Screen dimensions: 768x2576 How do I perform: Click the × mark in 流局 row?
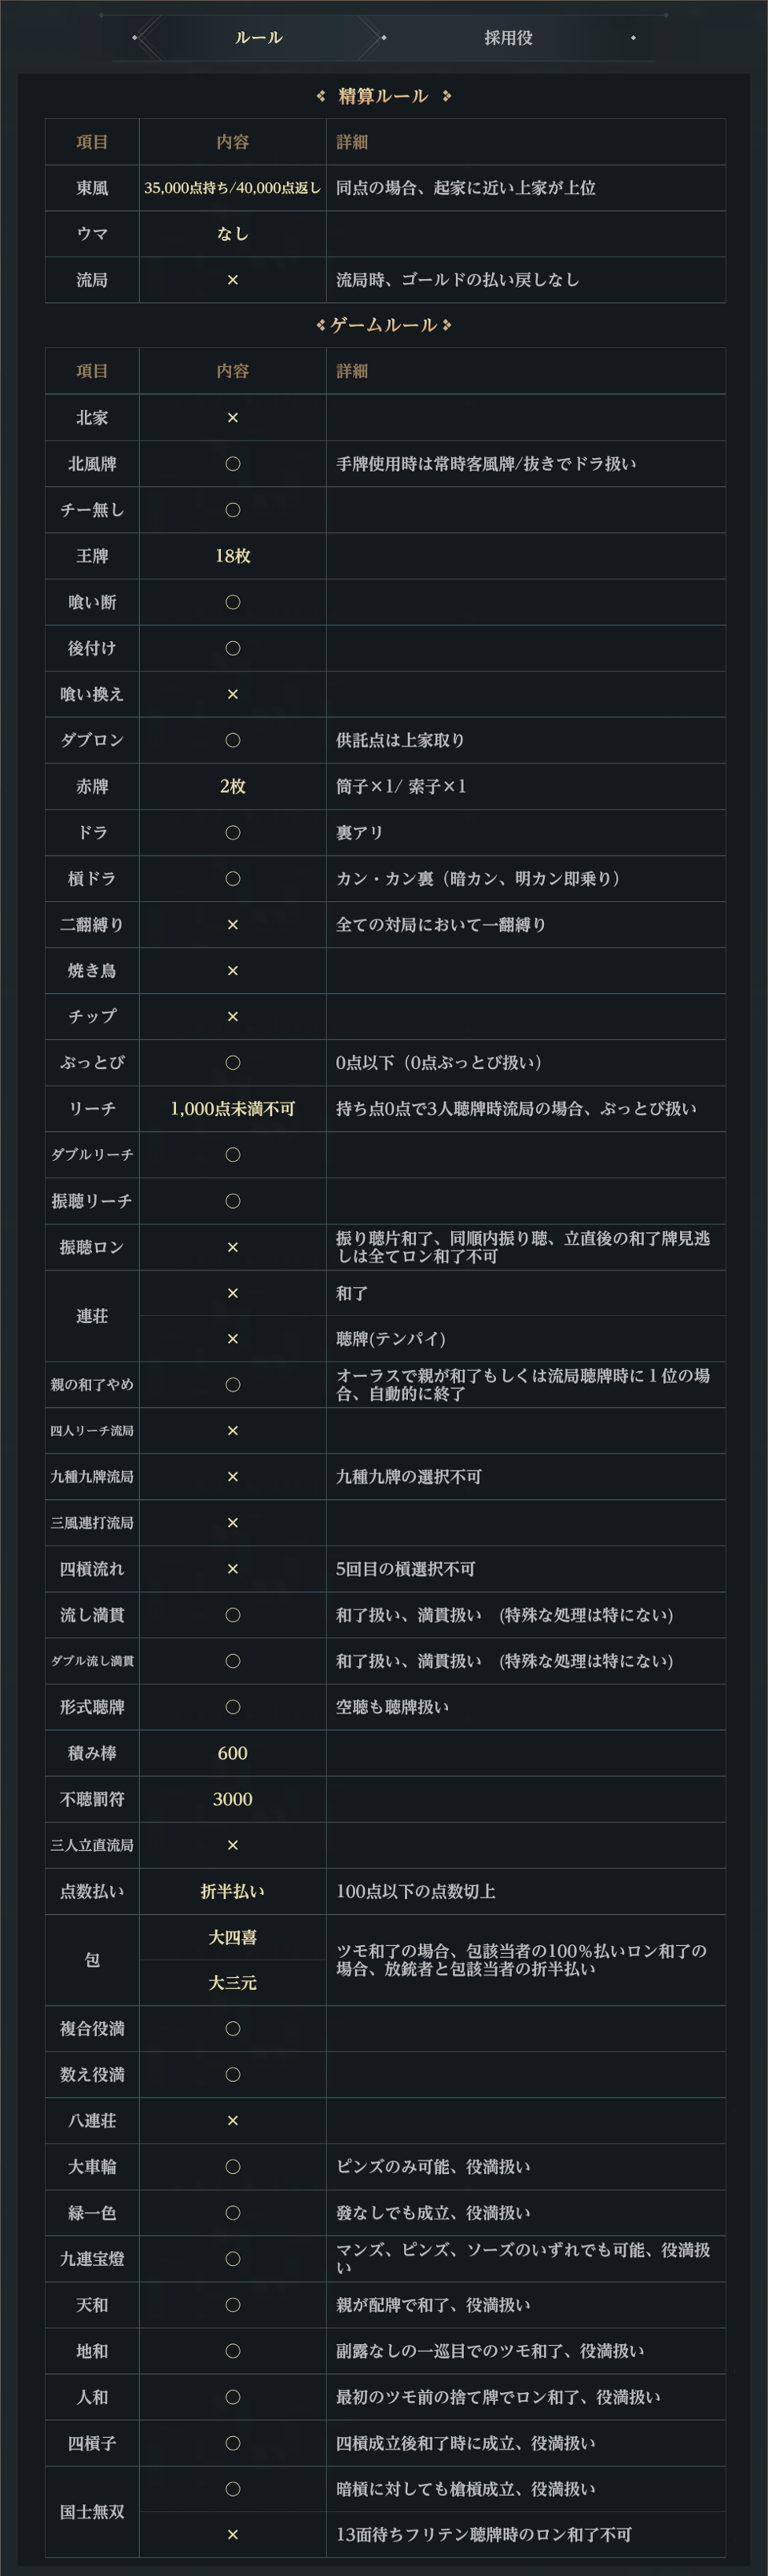[x=232, y=280]
